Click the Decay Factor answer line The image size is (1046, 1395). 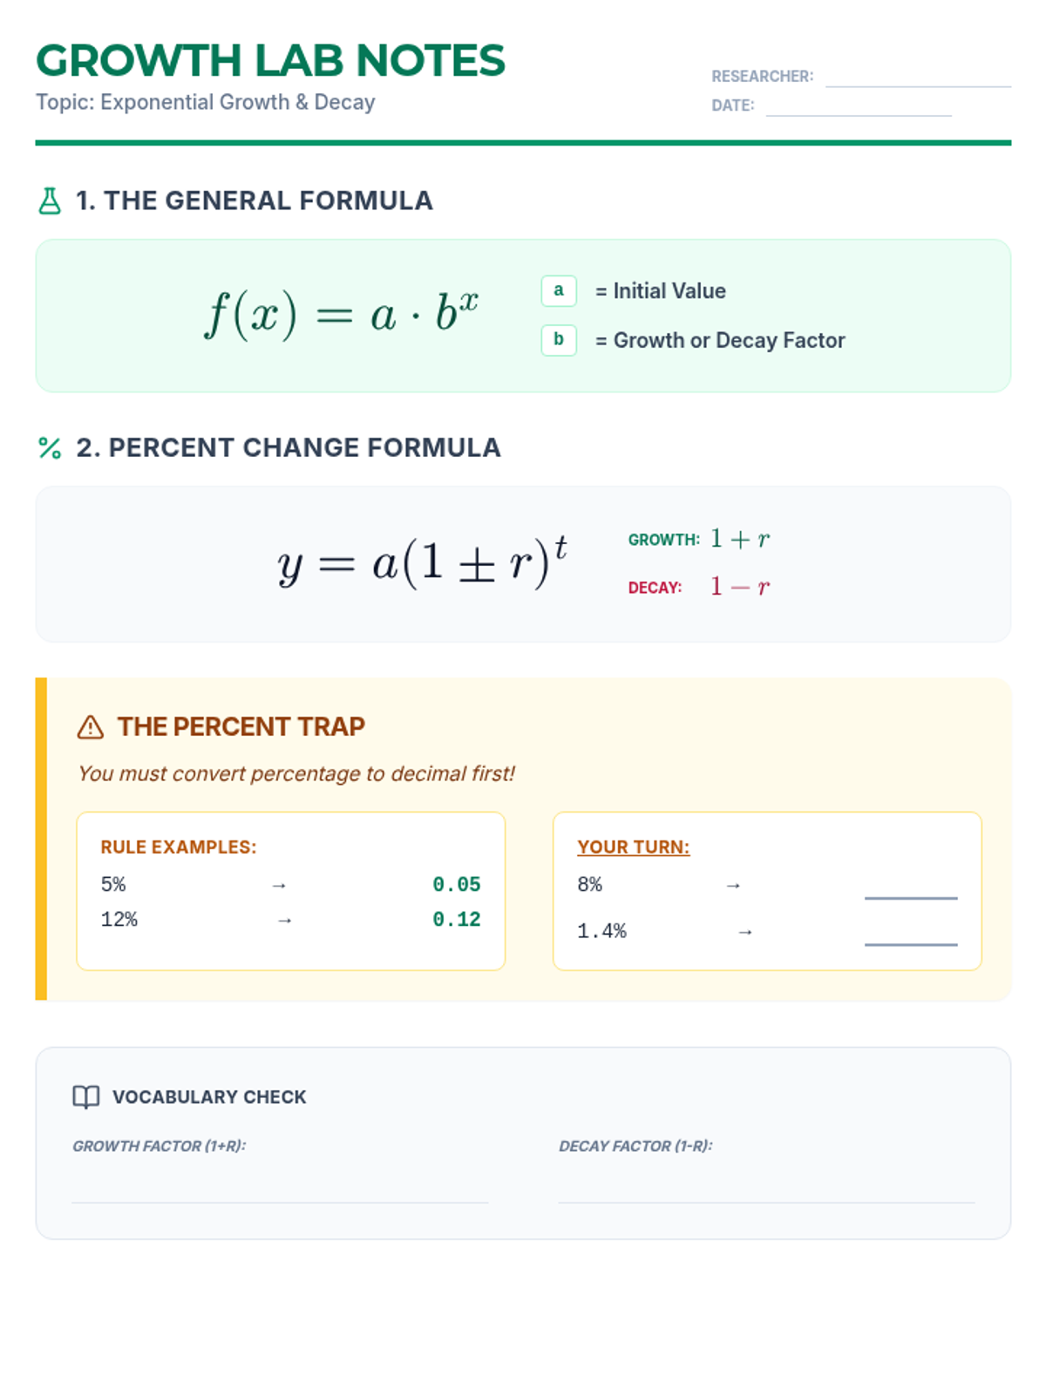(766, 1193)
